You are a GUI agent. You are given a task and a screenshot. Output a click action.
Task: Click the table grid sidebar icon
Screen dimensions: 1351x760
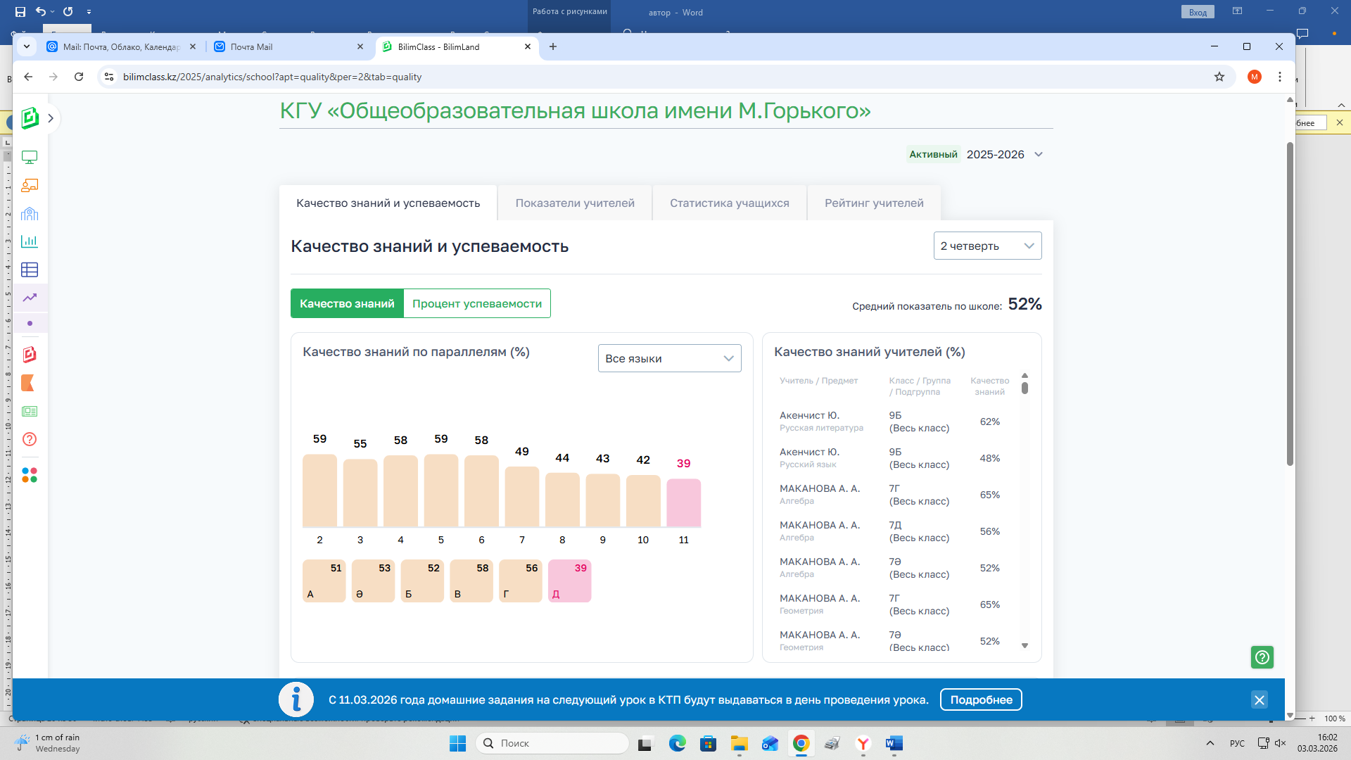[30, 270]
